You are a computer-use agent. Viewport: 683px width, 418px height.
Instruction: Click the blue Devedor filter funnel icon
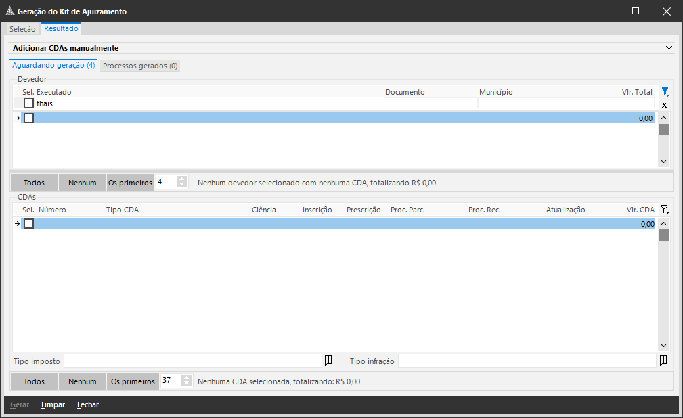coord(665,92)
